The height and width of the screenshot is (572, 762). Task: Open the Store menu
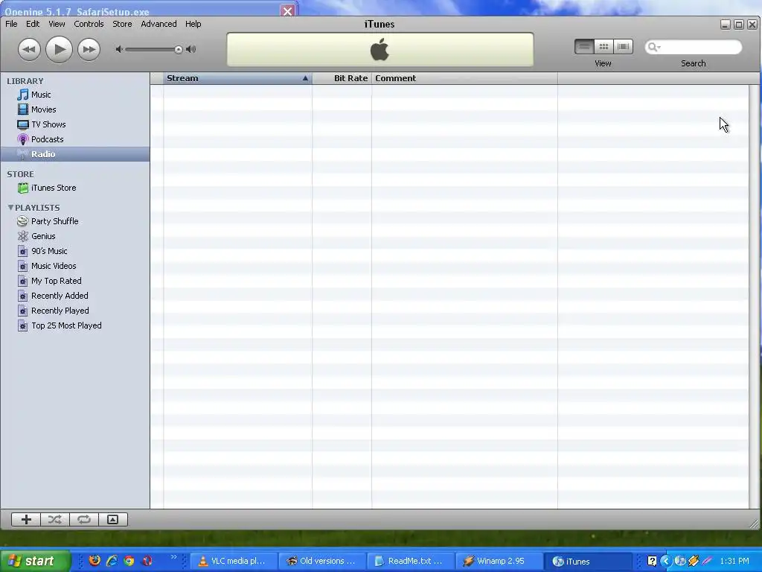122,24
